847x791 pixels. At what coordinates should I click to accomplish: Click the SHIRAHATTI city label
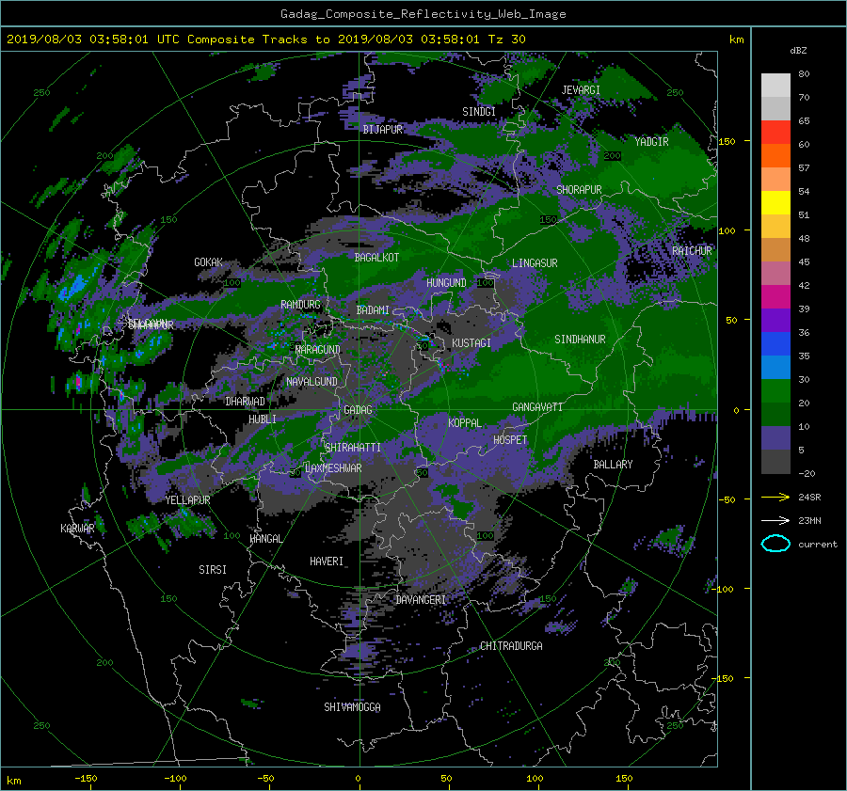point(353,447)
